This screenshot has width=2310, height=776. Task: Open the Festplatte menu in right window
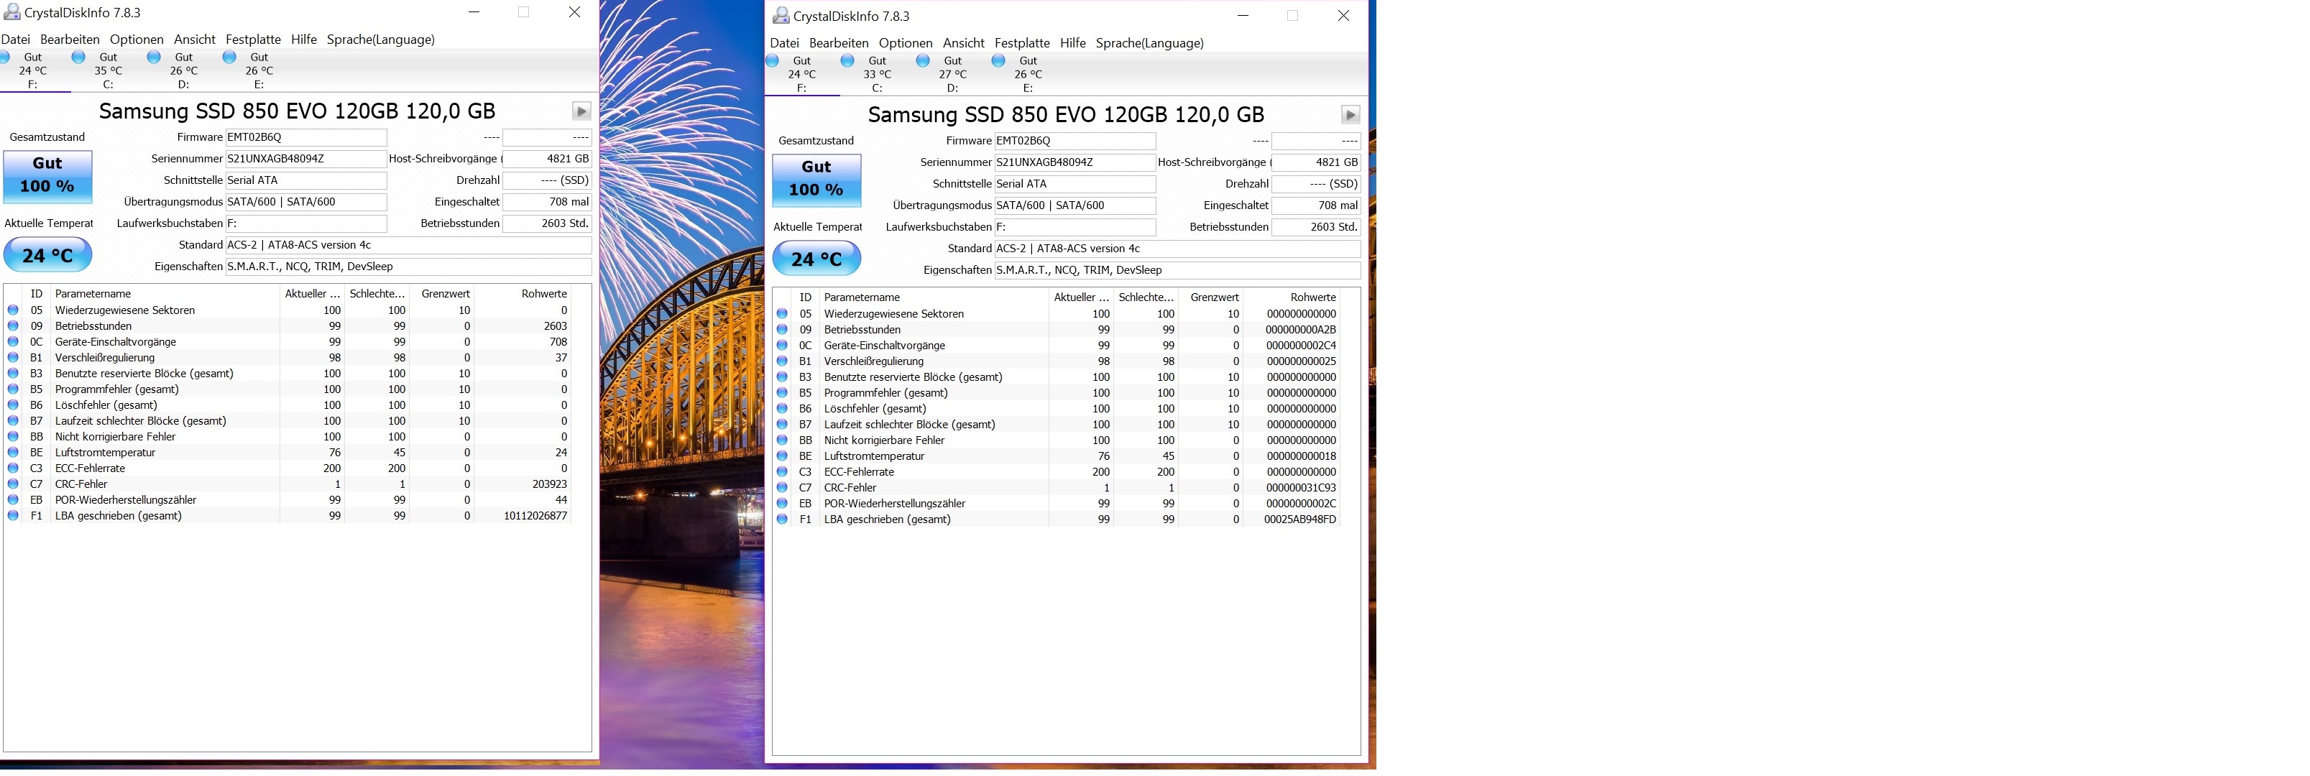(x=1021, y=43)
